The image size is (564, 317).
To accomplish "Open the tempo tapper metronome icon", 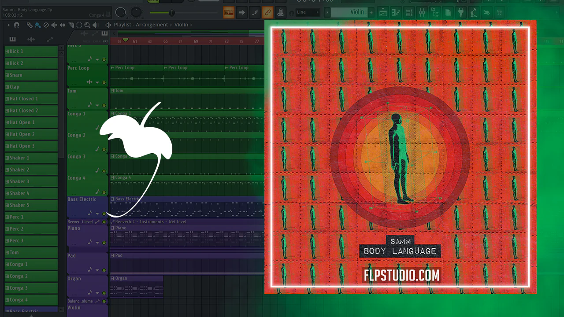I will pyautogui.click(x=474, y=12).
